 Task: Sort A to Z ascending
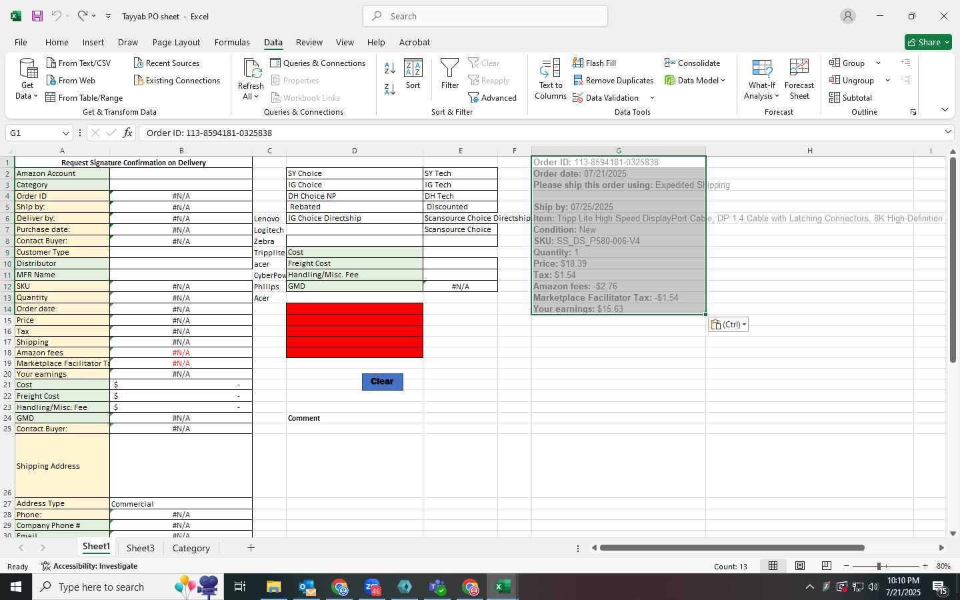pyautogui.click(x=390, y=68)
